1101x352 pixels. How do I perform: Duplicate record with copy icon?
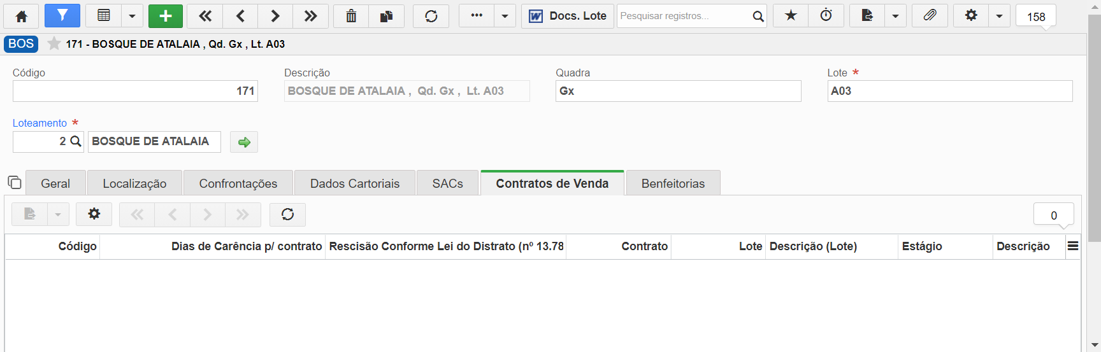point(386,16)
